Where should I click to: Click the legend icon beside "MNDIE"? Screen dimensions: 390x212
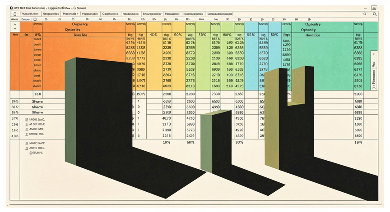coord(27,120)
